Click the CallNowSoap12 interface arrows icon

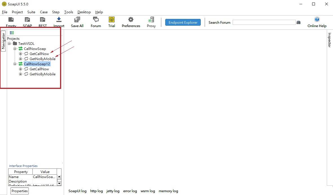21,64
